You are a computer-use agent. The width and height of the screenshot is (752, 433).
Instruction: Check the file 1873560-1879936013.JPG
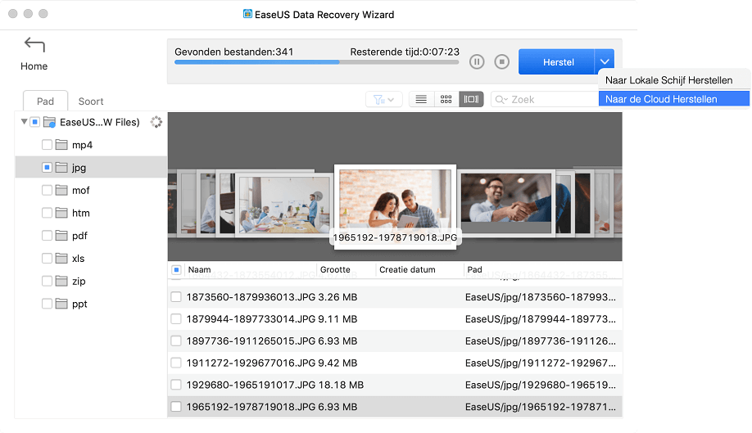[x=176, y=297]
